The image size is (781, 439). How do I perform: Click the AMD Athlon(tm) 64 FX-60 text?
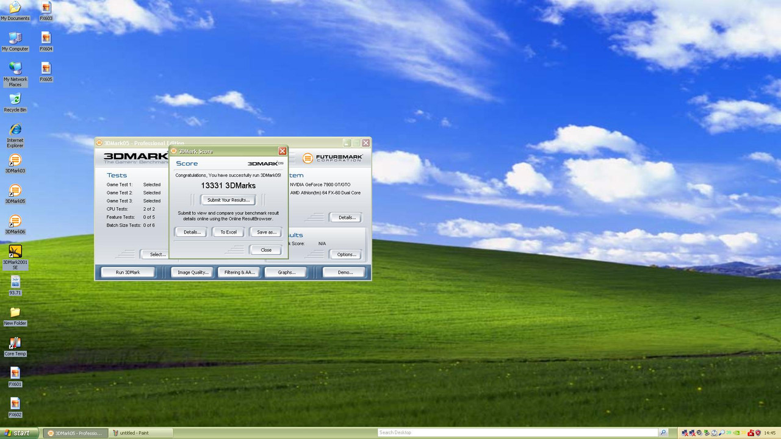pyautogui.click(x=325, y=193)
